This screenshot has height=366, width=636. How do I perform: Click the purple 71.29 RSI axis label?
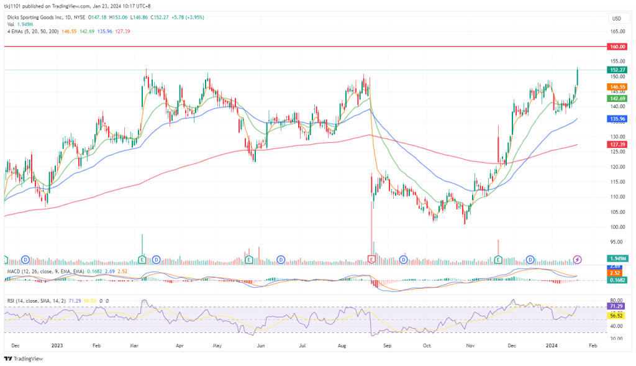pos(616,306)
